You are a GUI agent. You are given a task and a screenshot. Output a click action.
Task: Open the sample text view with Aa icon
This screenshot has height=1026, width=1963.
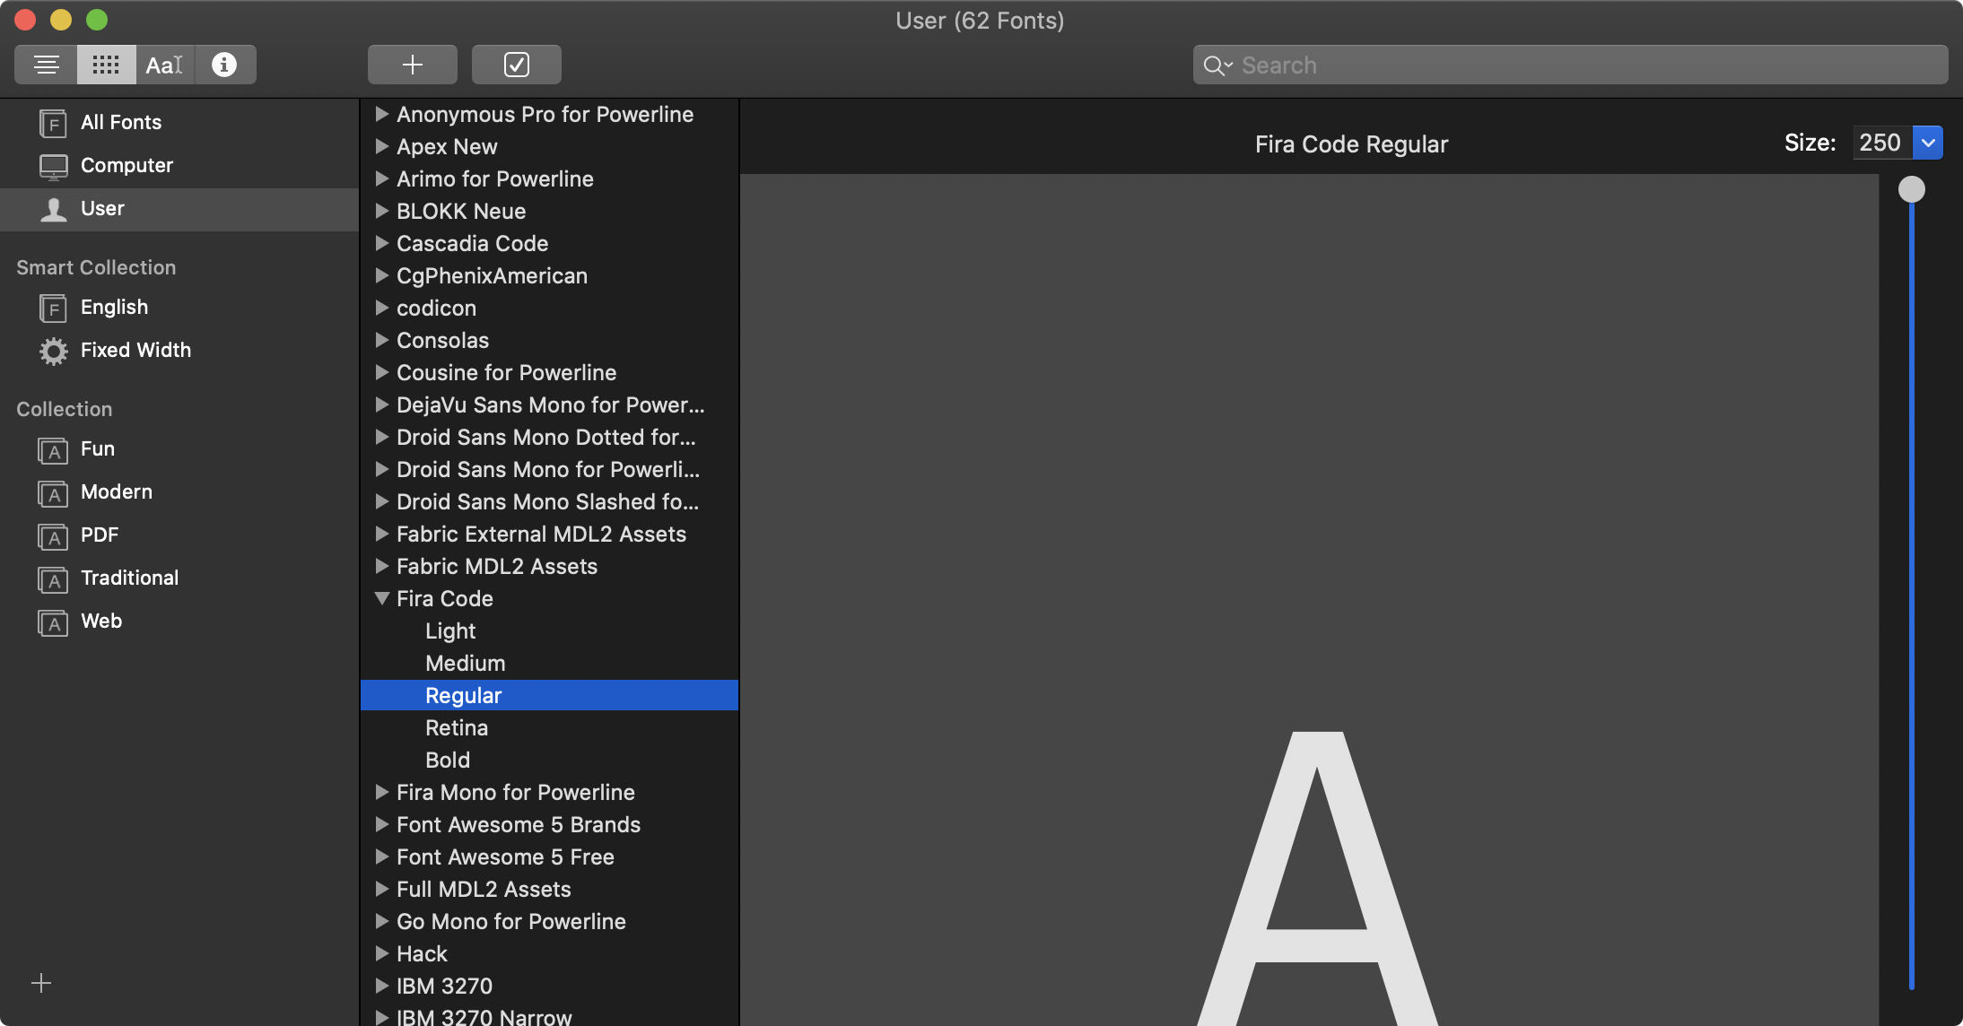[164, 64]
